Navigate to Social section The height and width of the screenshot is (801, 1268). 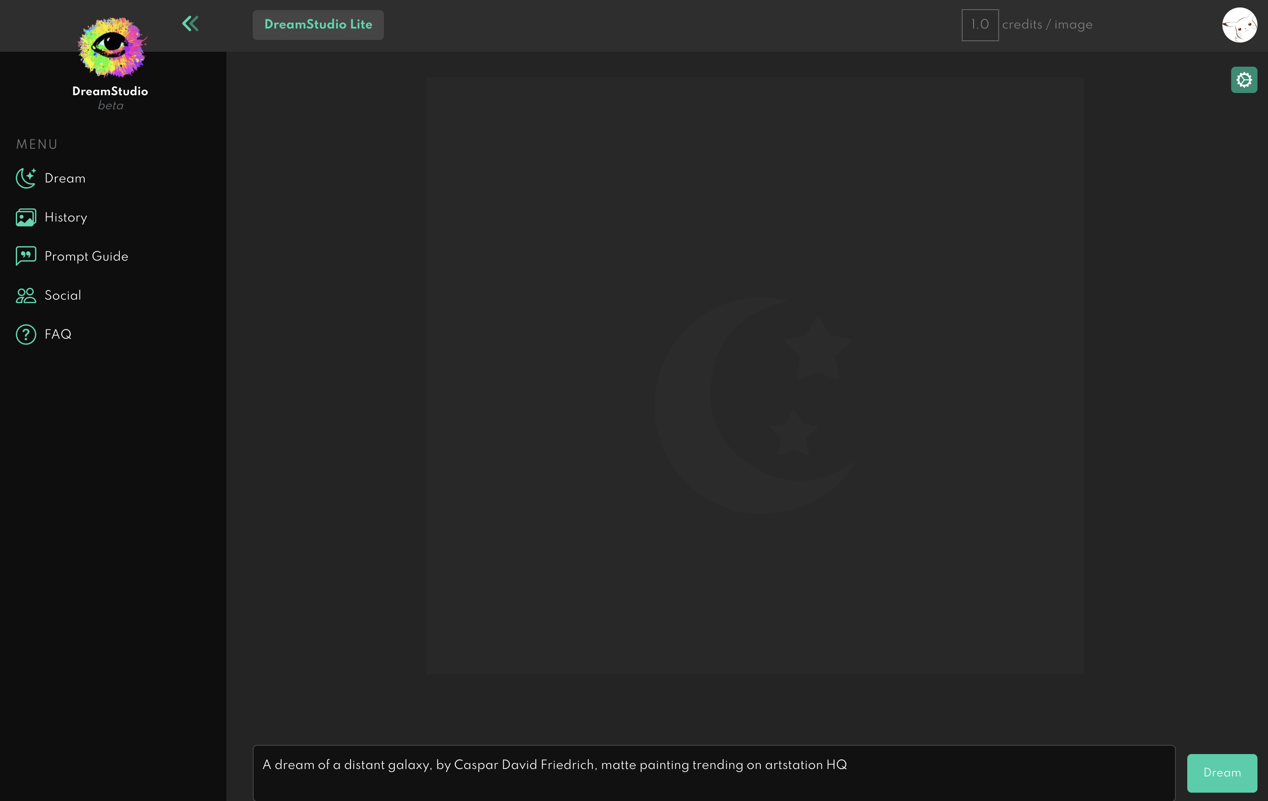(62, 295)
